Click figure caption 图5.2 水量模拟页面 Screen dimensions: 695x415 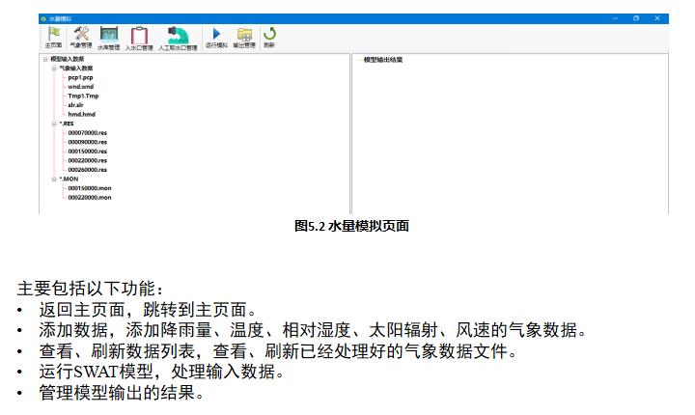click(351, 226)
